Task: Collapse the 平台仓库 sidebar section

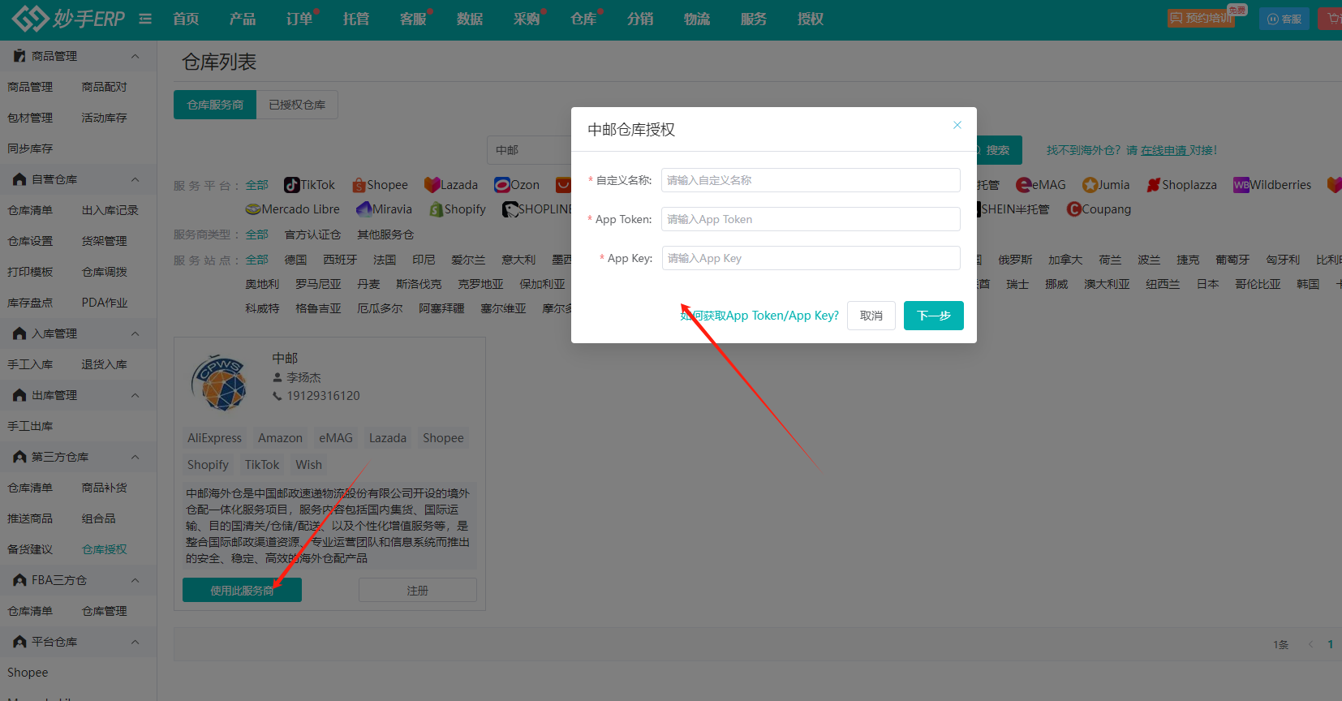Action: 135,642
